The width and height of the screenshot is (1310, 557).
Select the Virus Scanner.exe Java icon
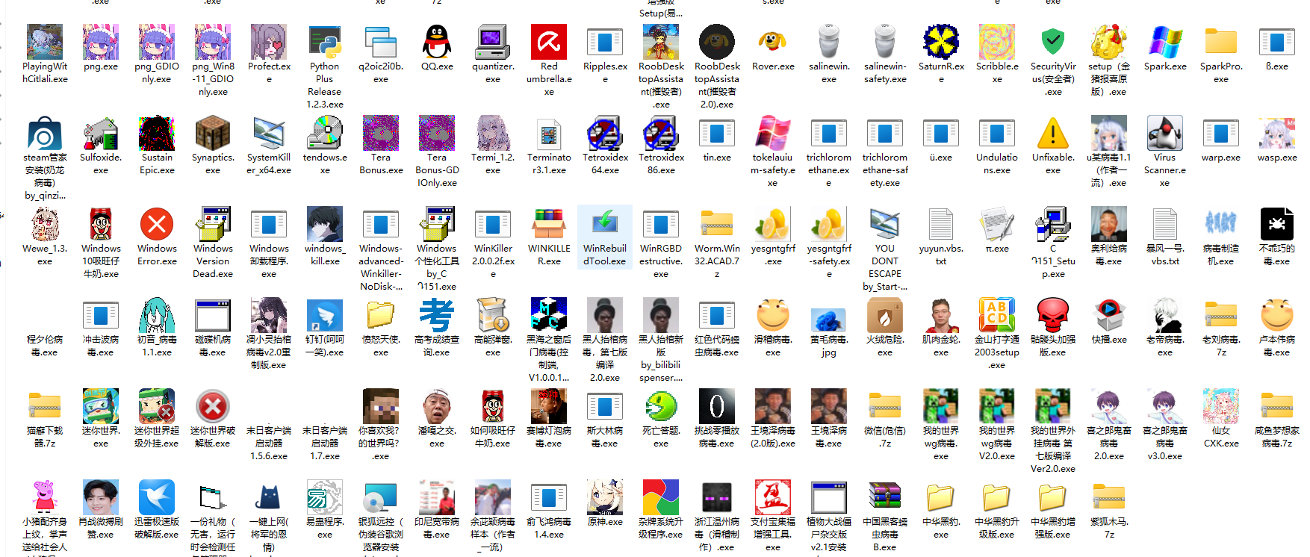(1165, 134)
